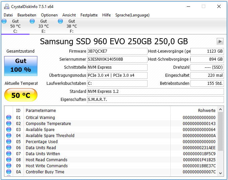Click status orb for Host Write Commands
228x180 pixels.
[x=9, y=166]
